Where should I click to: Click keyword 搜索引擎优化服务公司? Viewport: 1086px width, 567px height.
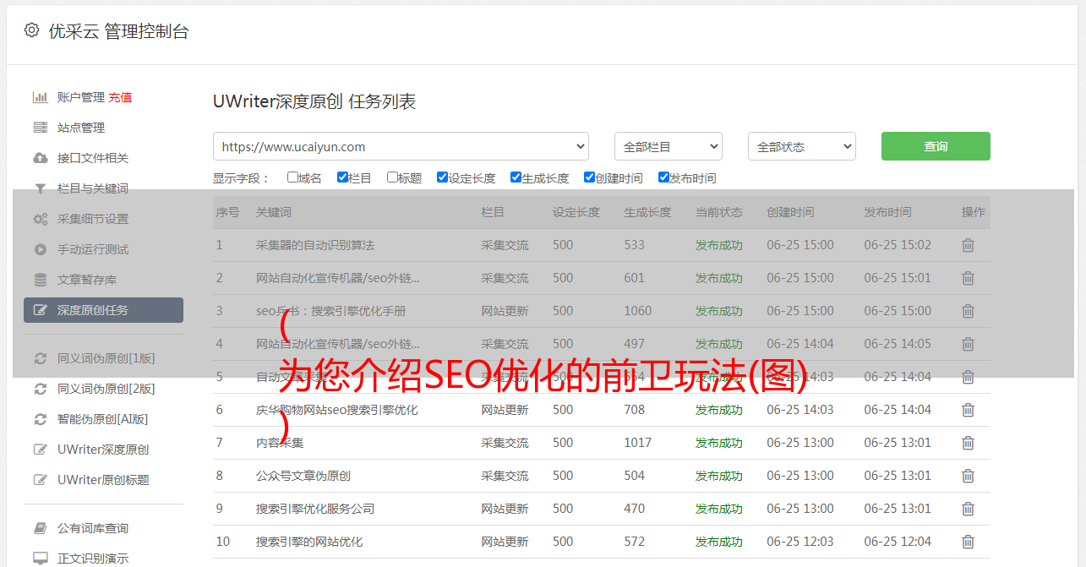click(x=315, y=509)
